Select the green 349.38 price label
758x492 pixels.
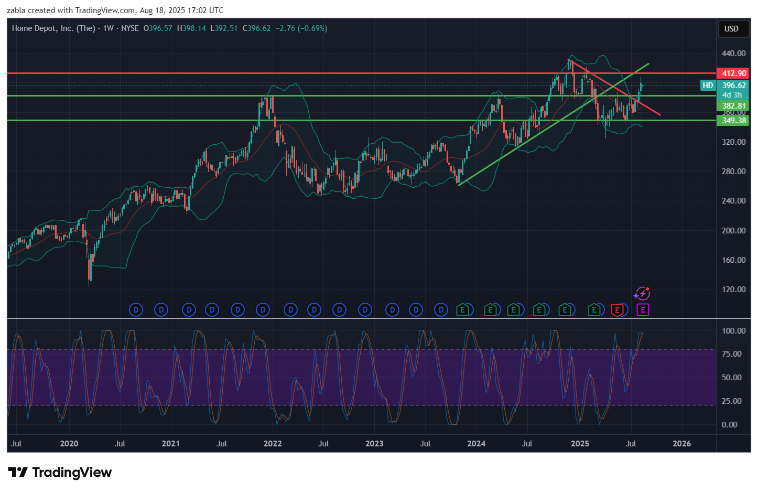point(733,121)
